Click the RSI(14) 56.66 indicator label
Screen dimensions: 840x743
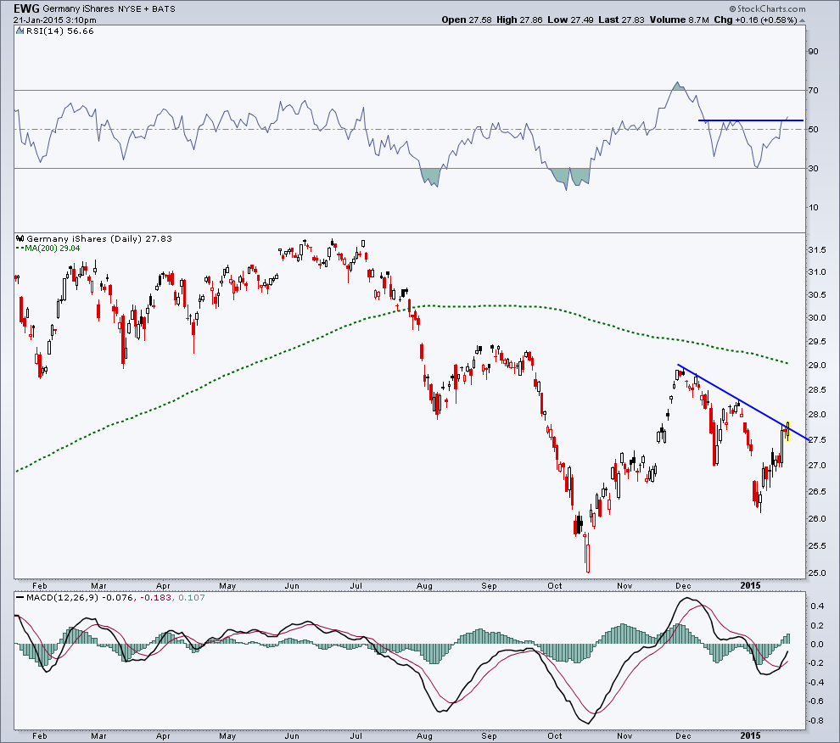60,31
